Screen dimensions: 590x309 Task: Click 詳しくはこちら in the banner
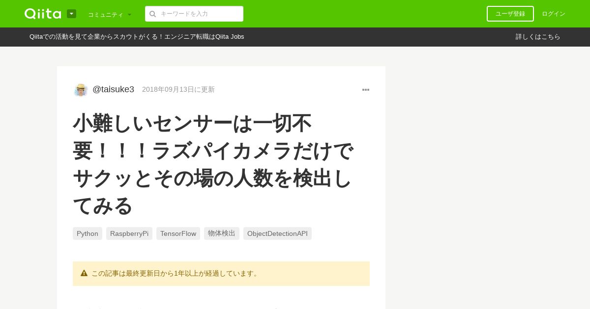click(538, 37)
